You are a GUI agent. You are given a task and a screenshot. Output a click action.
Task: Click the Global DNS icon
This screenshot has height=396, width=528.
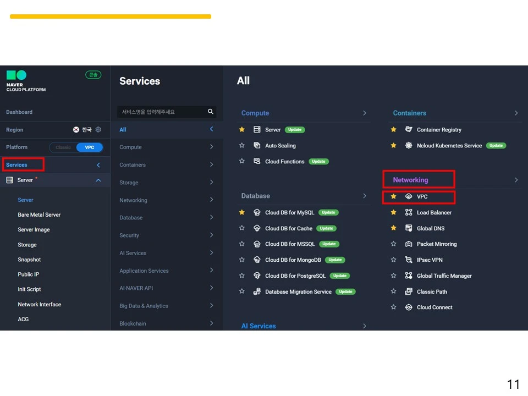point(409,228)
